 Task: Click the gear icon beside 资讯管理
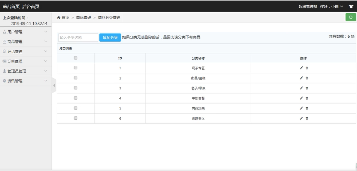coord(4,81)
